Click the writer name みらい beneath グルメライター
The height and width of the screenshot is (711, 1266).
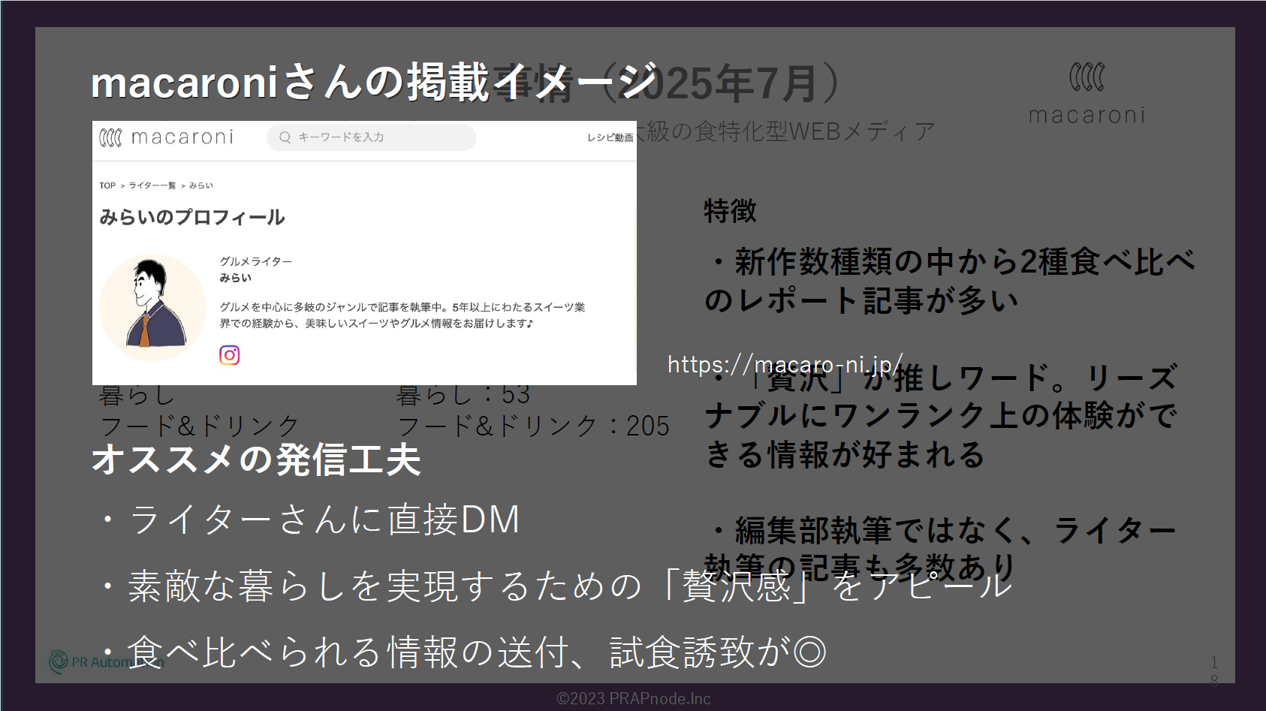point(235,278)
